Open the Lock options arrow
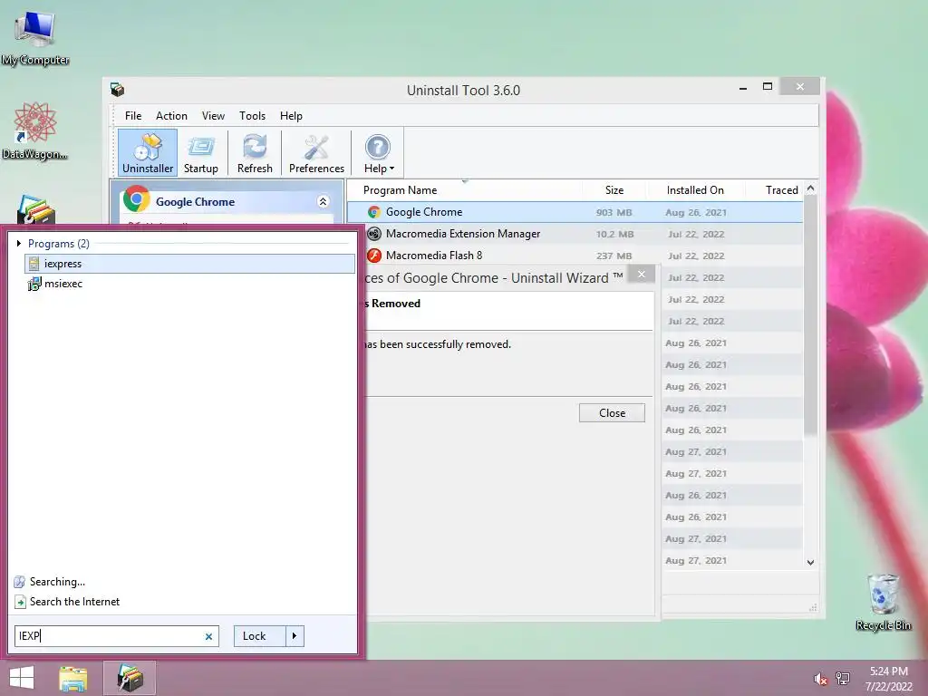Viewport: 928px width, 696px height. click(295, 636)
